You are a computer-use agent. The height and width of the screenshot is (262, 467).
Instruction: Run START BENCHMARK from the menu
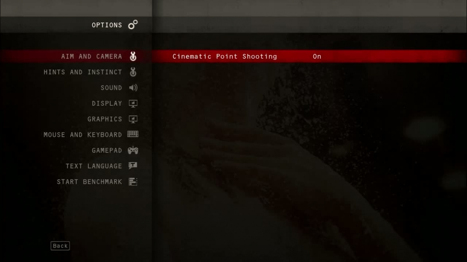pos(90,182)
